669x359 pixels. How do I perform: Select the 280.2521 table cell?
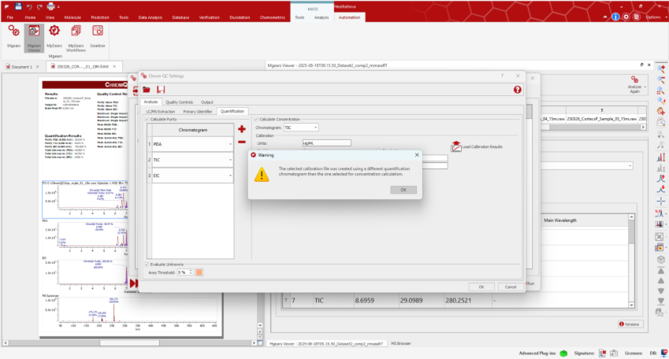[x=466, y=300]
